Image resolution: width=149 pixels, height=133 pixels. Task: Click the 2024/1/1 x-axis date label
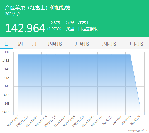pyautogui.click(x=108, y=121)
